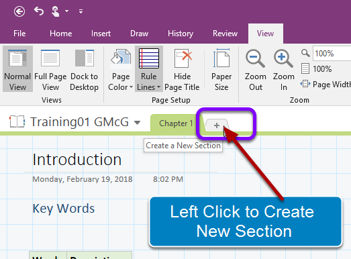This screenshot has width=351, height=259.
Task: Open Touch/Mouse mode dropdown arrow
Action: (66, 11)
